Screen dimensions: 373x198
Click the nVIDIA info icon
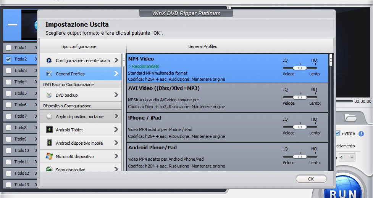pos(361,134)
